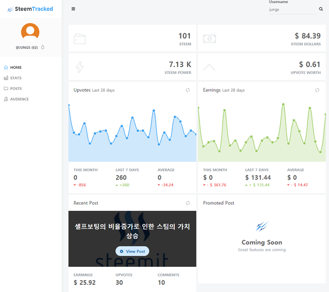Click the View Post button
Screen dimensions: 329x292
click(x=133, y=251)
